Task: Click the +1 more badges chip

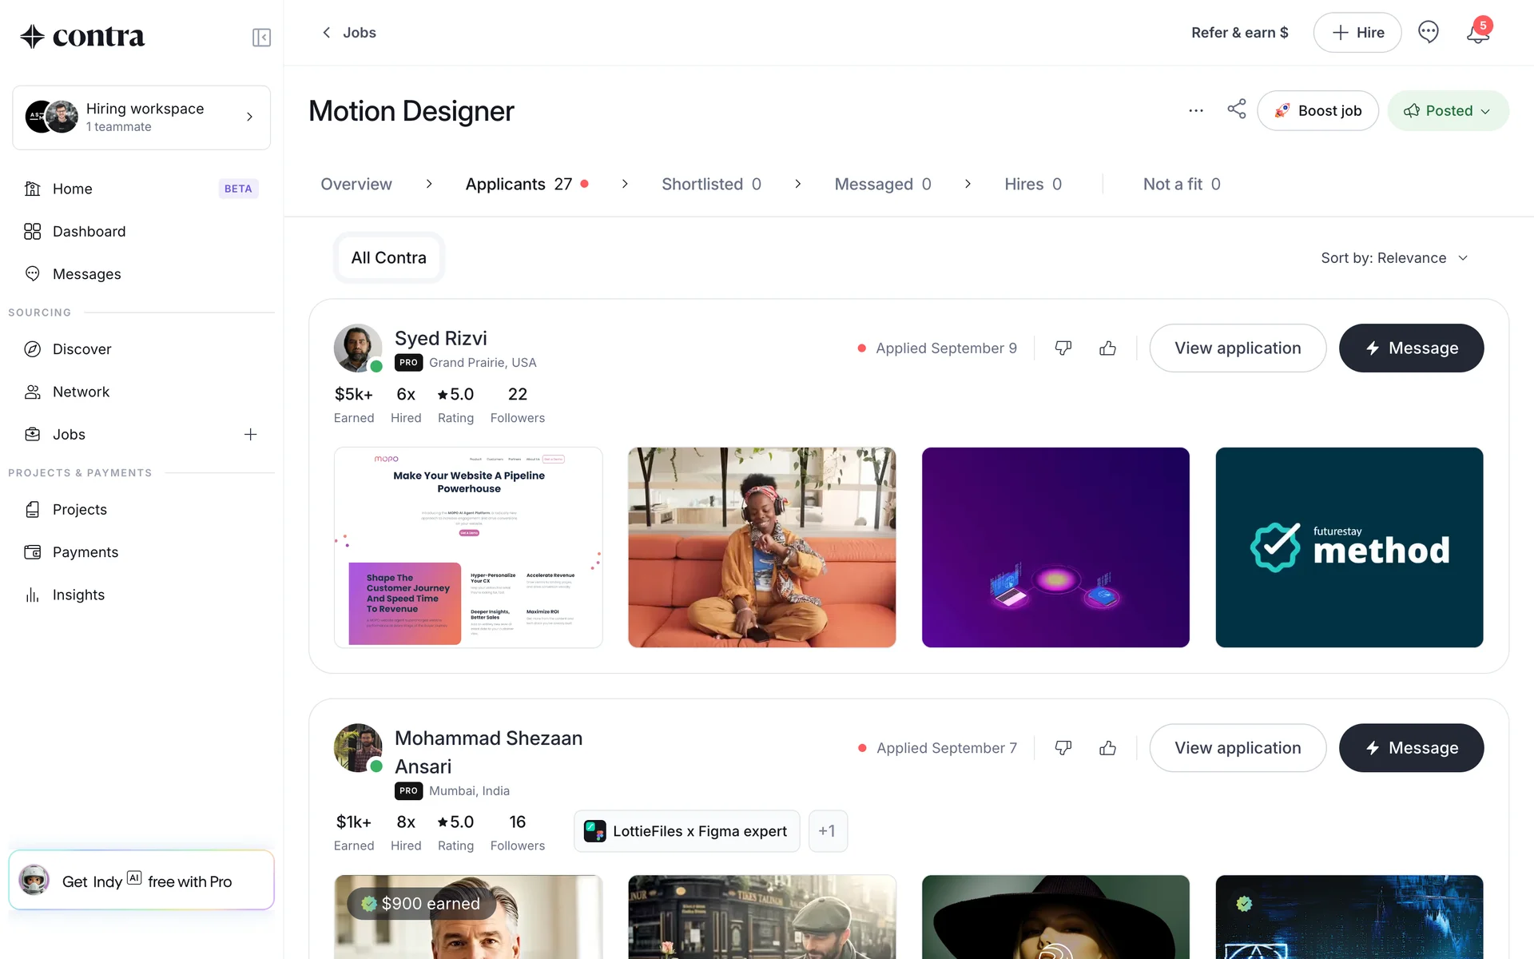Action: [827, 831]
